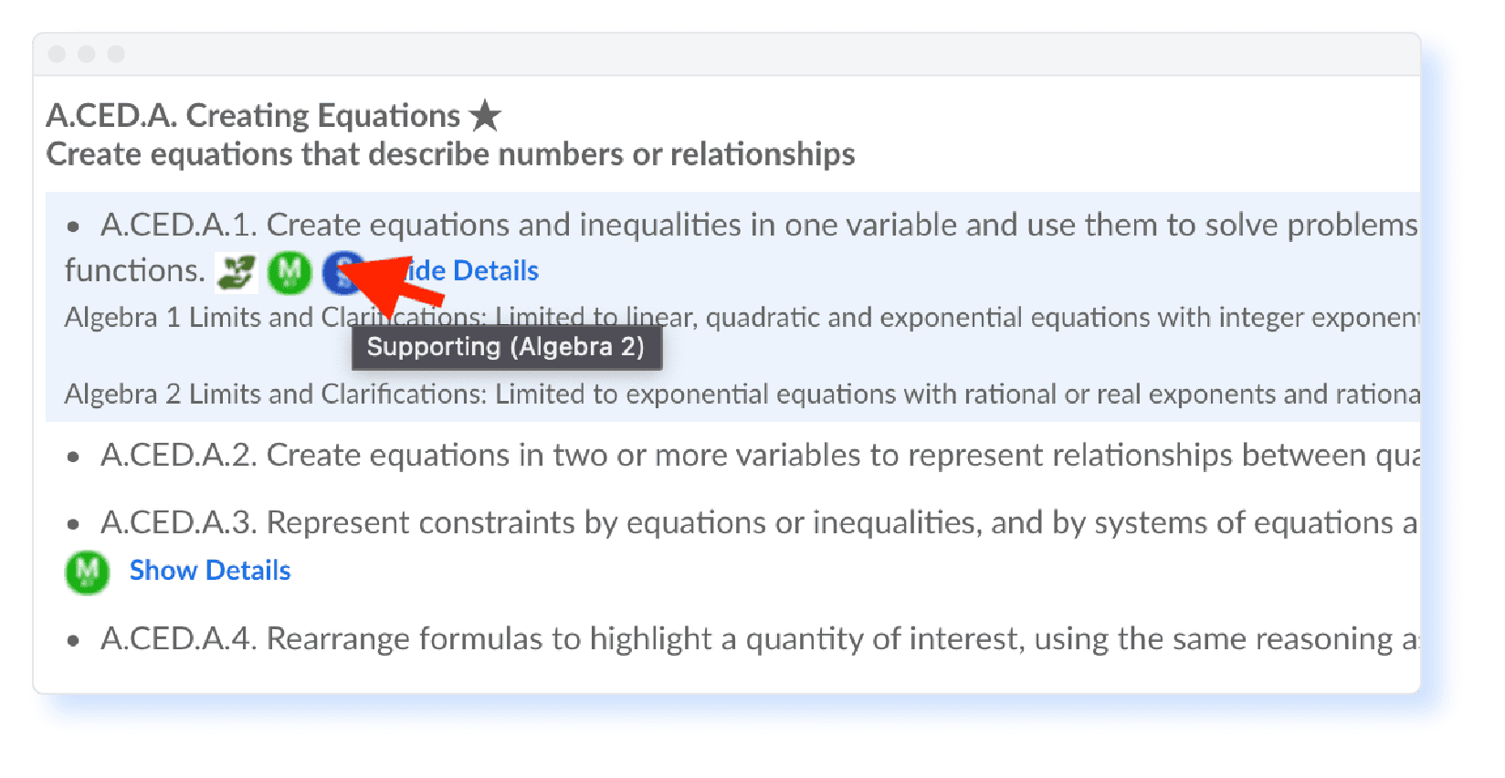Click the green M badge under A.CED.A.3
Image resolution: width=1505 pixels, height=778 pixels.
pyautogui.click(x=87, y=572)
